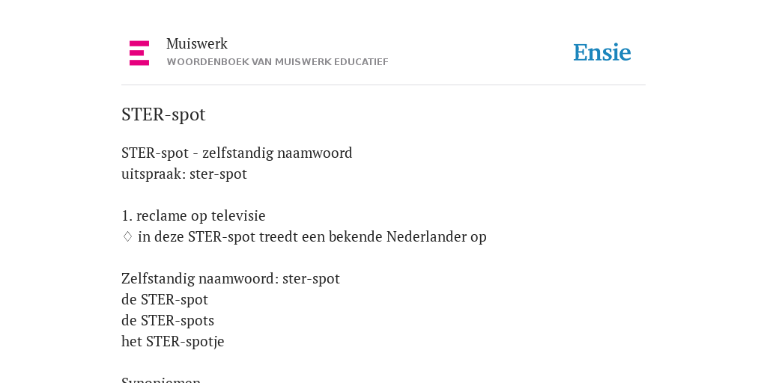
Task: Click the singular form 'de STER-spot'
Action: tap(165, 299)
